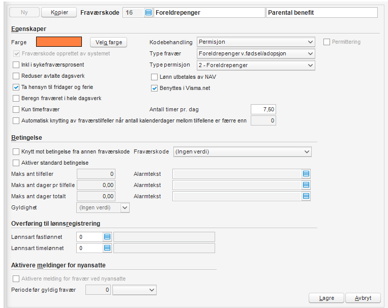Open lookup for third Alarmtekst field
388x308 pixels.
(306, 196)
